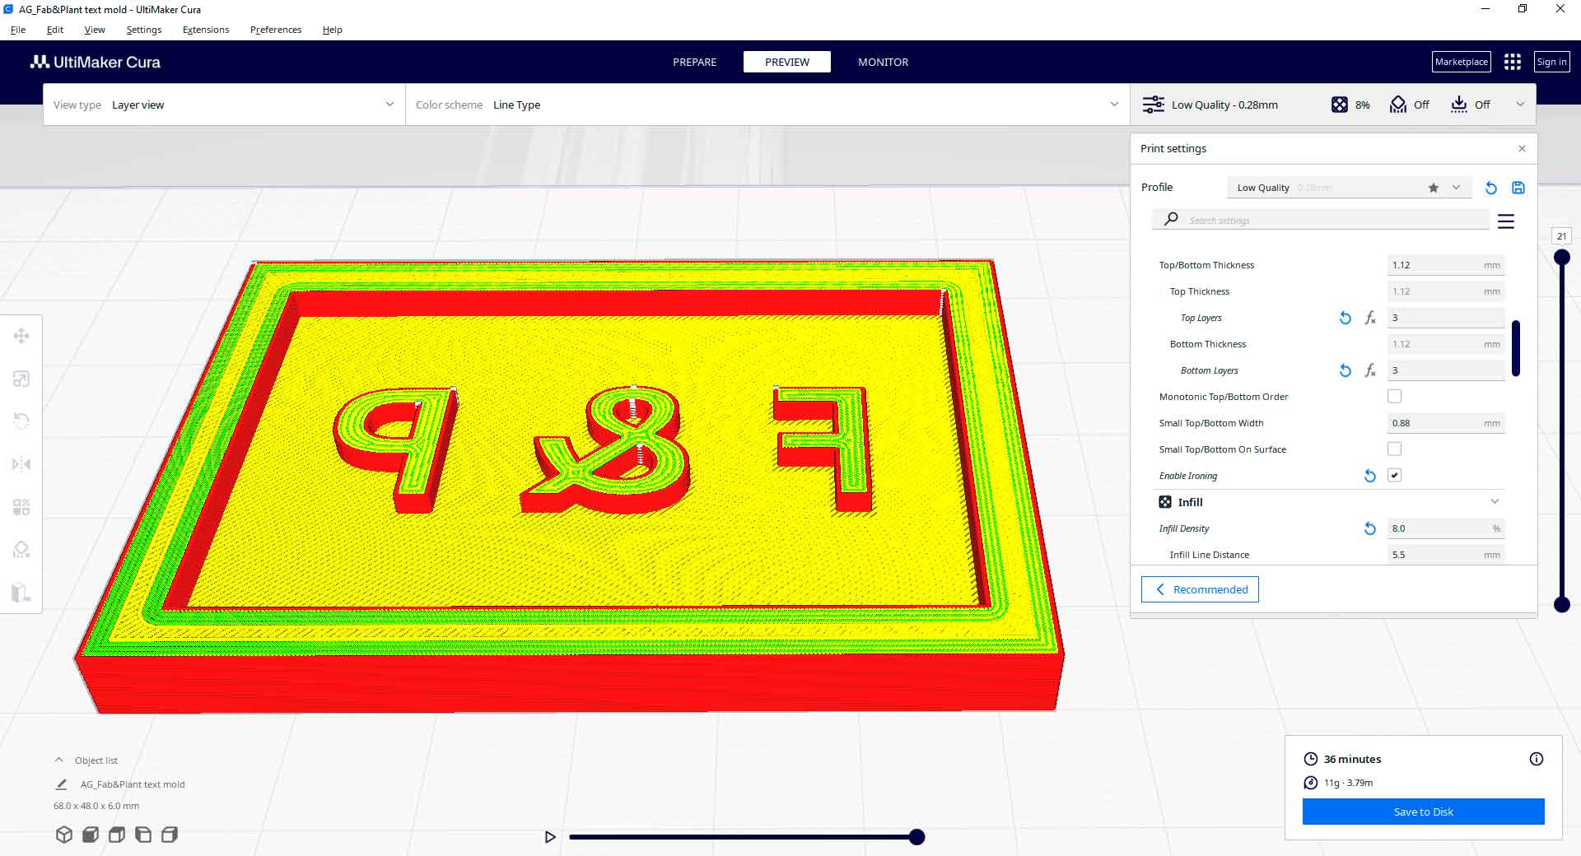Select AG_Fab&Plant text mold in object list

(133, 784)
